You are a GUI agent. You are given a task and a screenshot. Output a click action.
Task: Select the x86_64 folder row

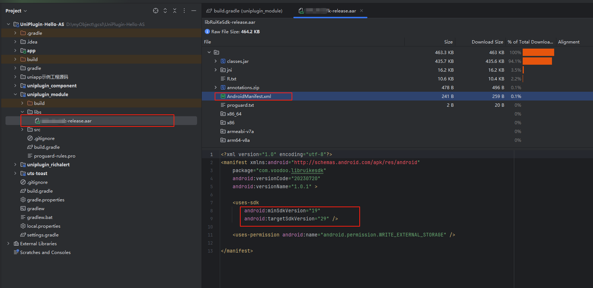(x=397, y=114)
